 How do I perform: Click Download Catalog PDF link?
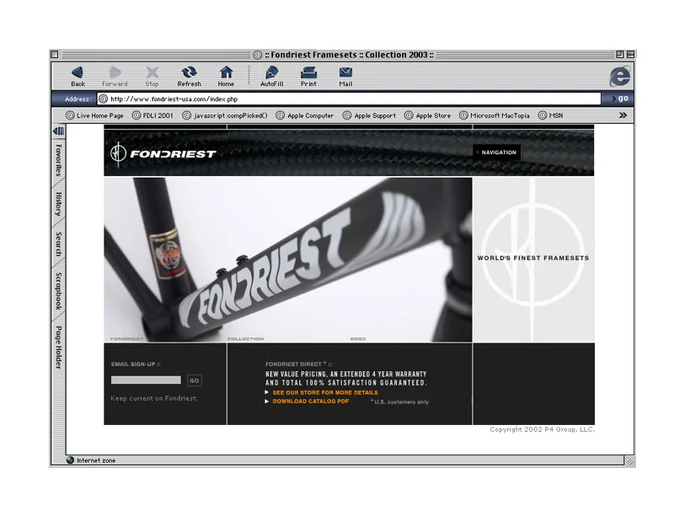click(310, 401)
